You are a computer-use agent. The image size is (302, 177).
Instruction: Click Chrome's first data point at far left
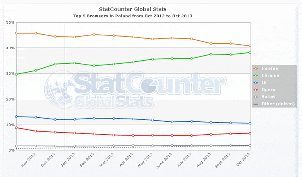coord(17,74)
